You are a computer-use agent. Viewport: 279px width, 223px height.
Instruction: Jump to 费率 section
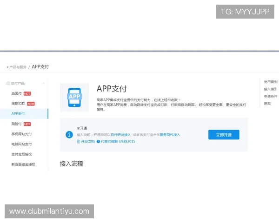point(267,104)
